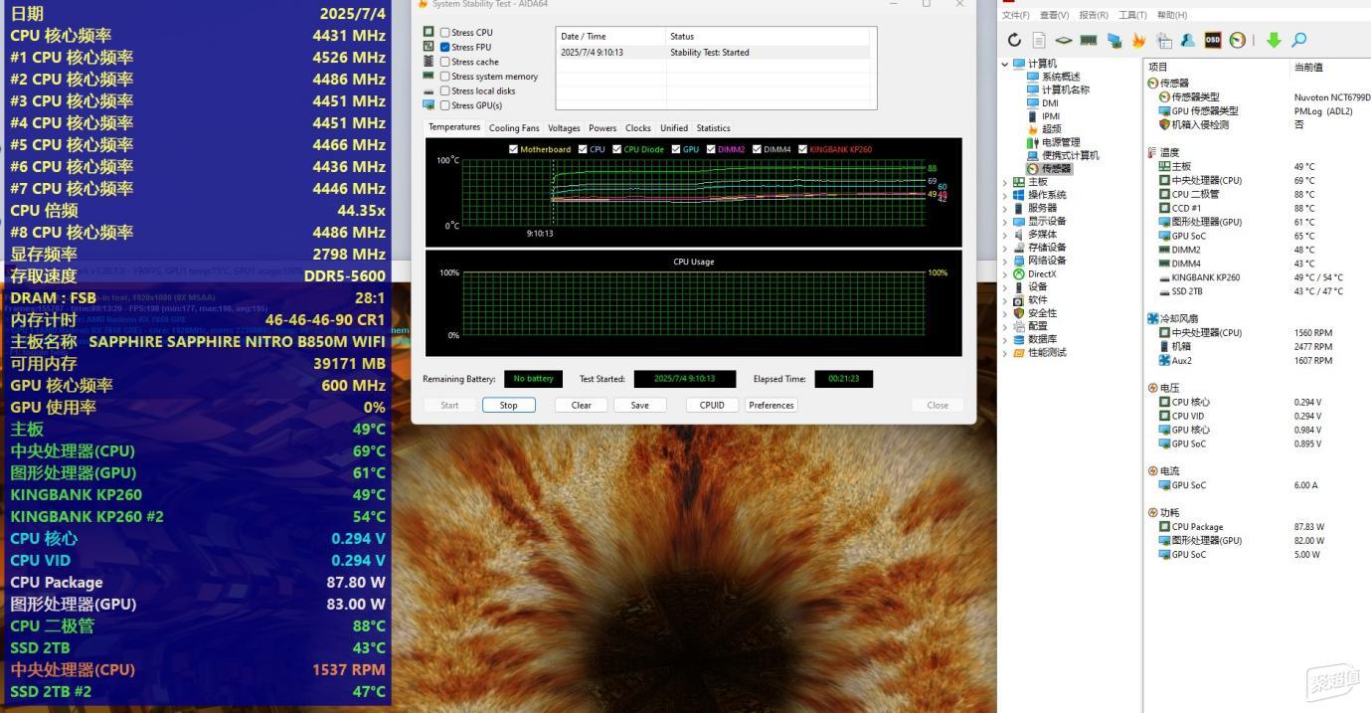Select 便携式计算机 tree item

point(1071,155)
